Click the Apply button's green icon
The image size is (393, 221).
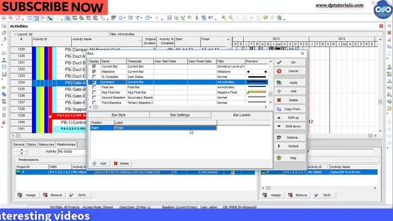(279, 82)
